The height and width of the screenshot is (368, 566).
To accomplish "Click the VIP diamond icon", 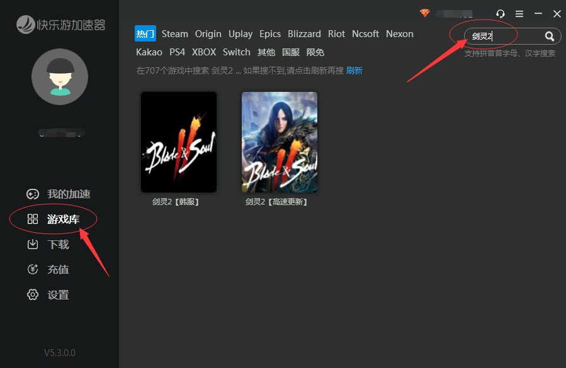I will pos(425,13).
